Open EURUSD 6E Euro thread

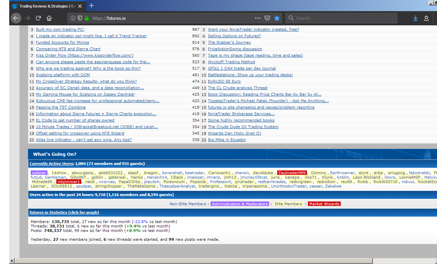pyautogui.click(x=224, y=81)
